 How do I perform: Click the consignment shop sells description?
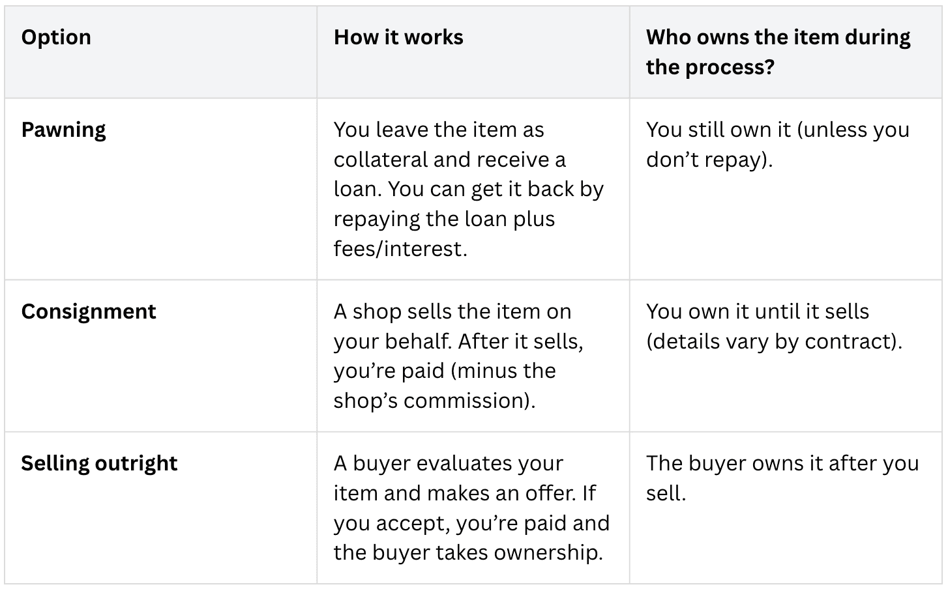click(x=458, y=356)
